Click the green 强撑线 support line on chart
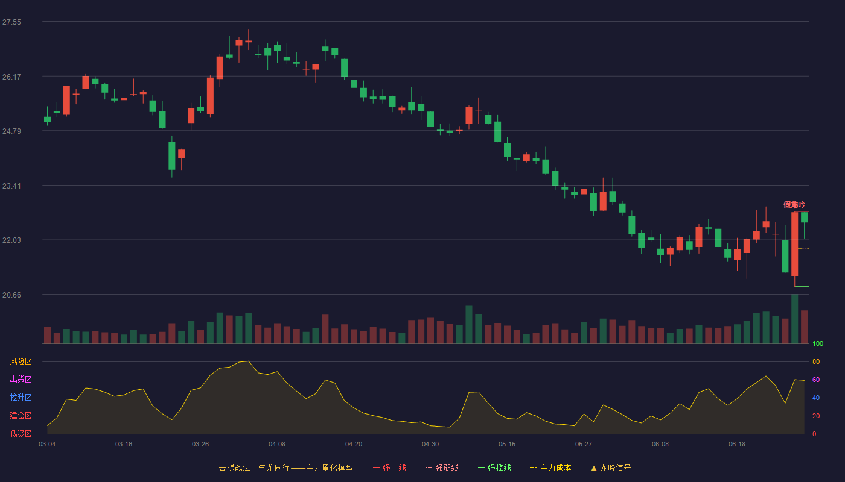Image resolution: width=845 pixels, height=482 pixels. click(x=802, y=286)
